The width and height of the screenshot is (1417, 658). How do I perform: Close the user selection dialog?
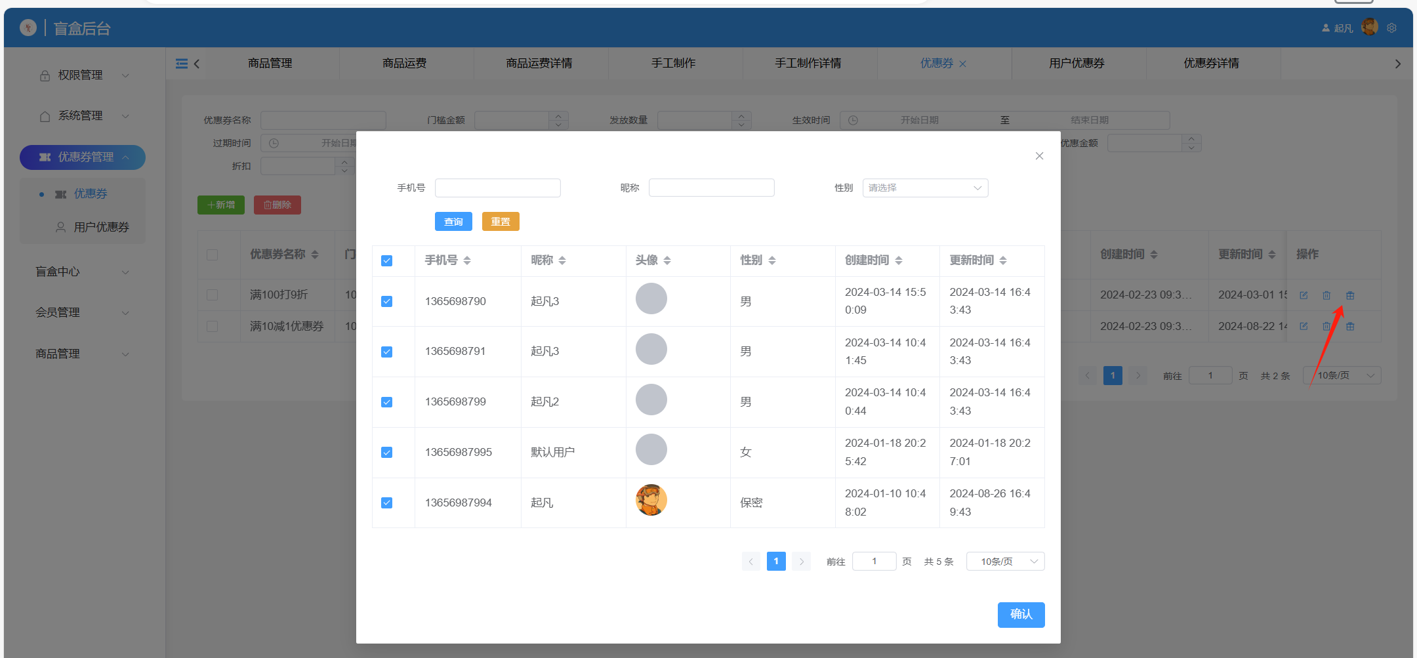click(x=1039, y=156)
